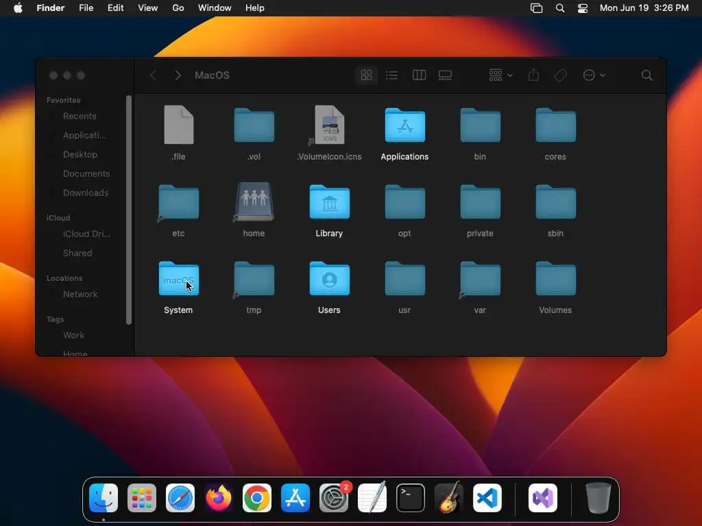The image size is (702, 526).
Task: Go back with the left chevron
Action: [153, 75]
